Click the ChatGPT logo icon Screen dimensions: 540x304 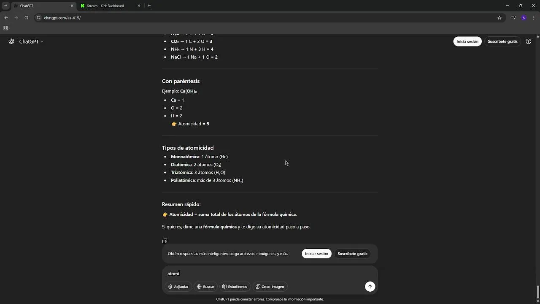[x=11, y=41]
